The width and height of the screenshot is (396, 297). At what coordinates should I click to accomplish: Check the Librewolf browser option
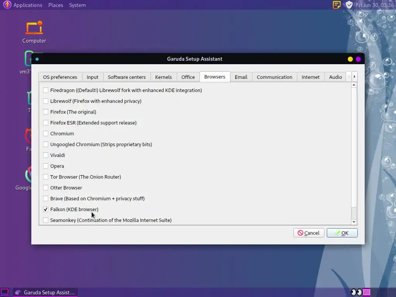(46, 101)
